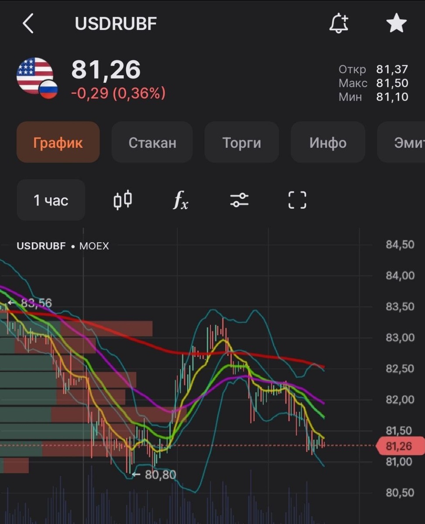
Task: Click the Мин 81,10 value
Action: point(392,97)
